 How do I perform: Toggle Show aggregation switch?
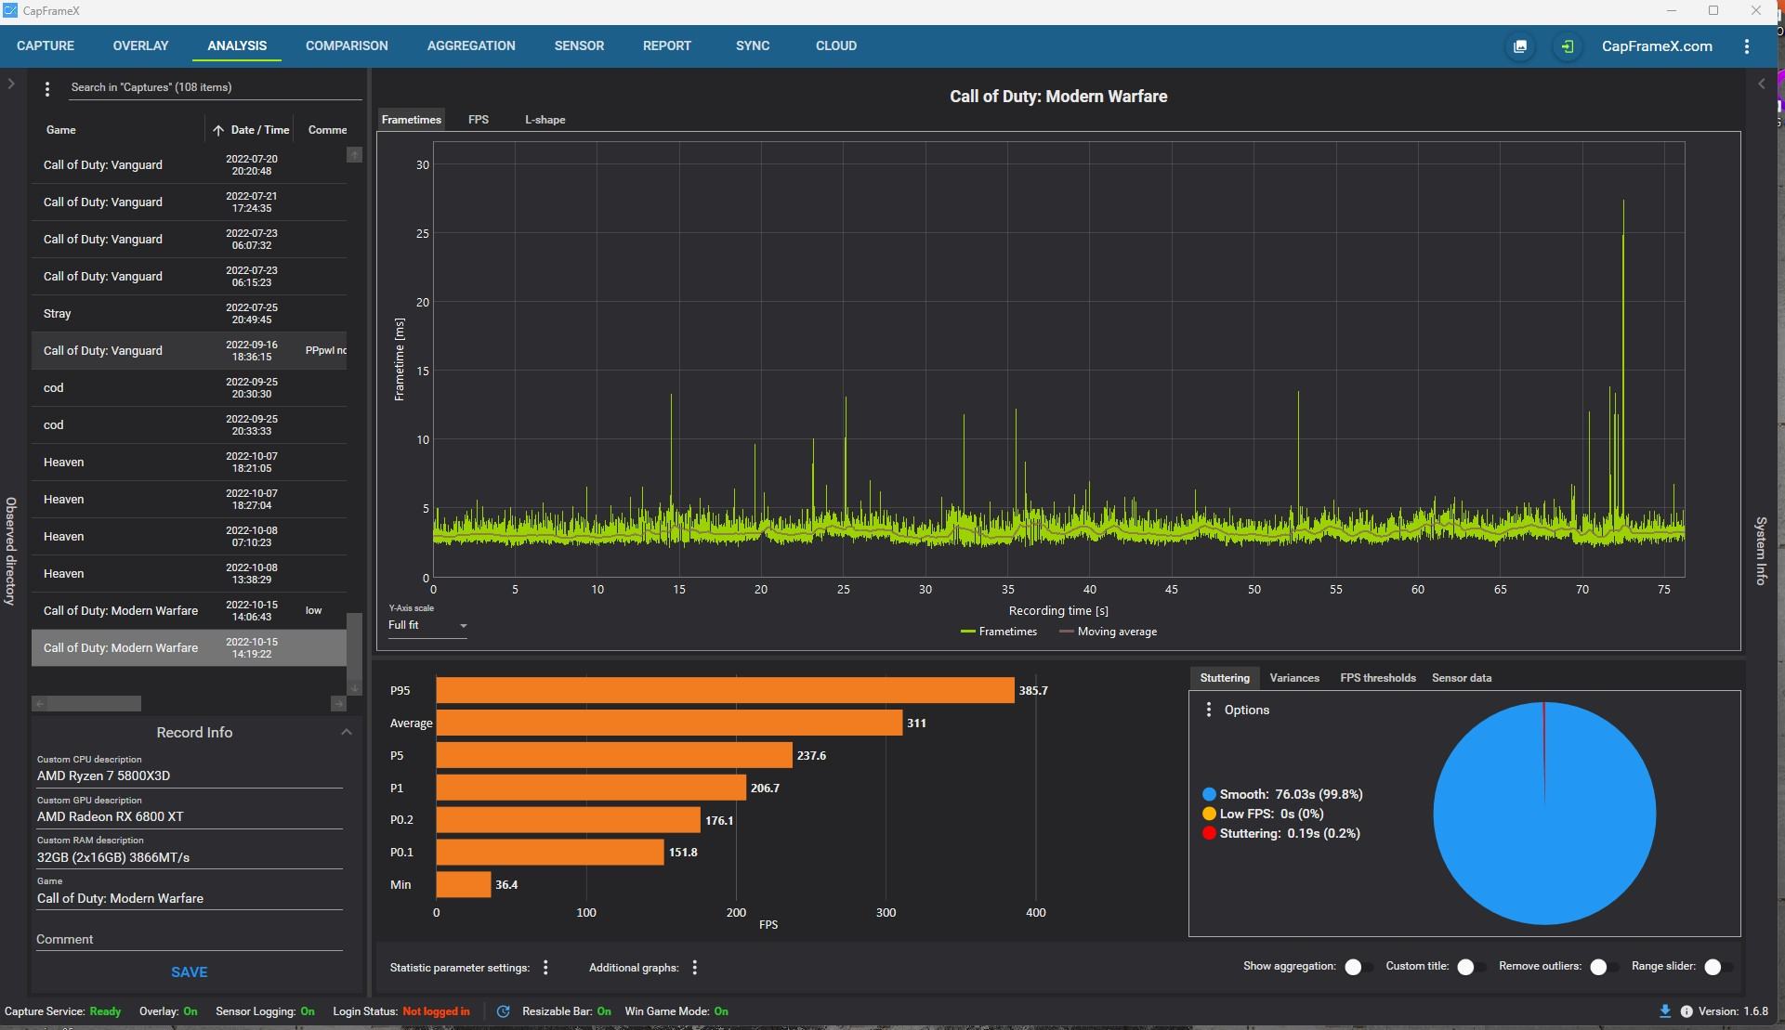(x=1357, y=968)
